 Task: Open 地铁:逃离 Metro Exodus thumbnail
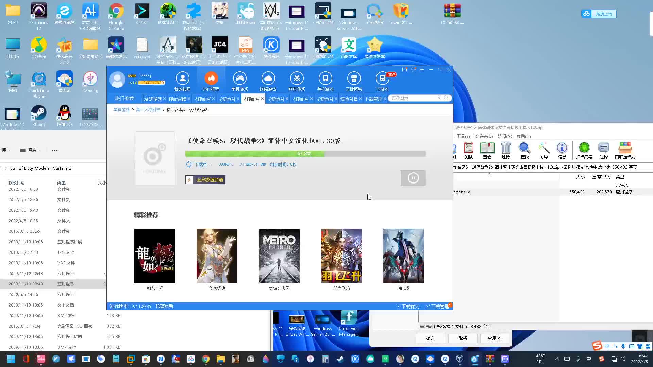tap(279, 256)
